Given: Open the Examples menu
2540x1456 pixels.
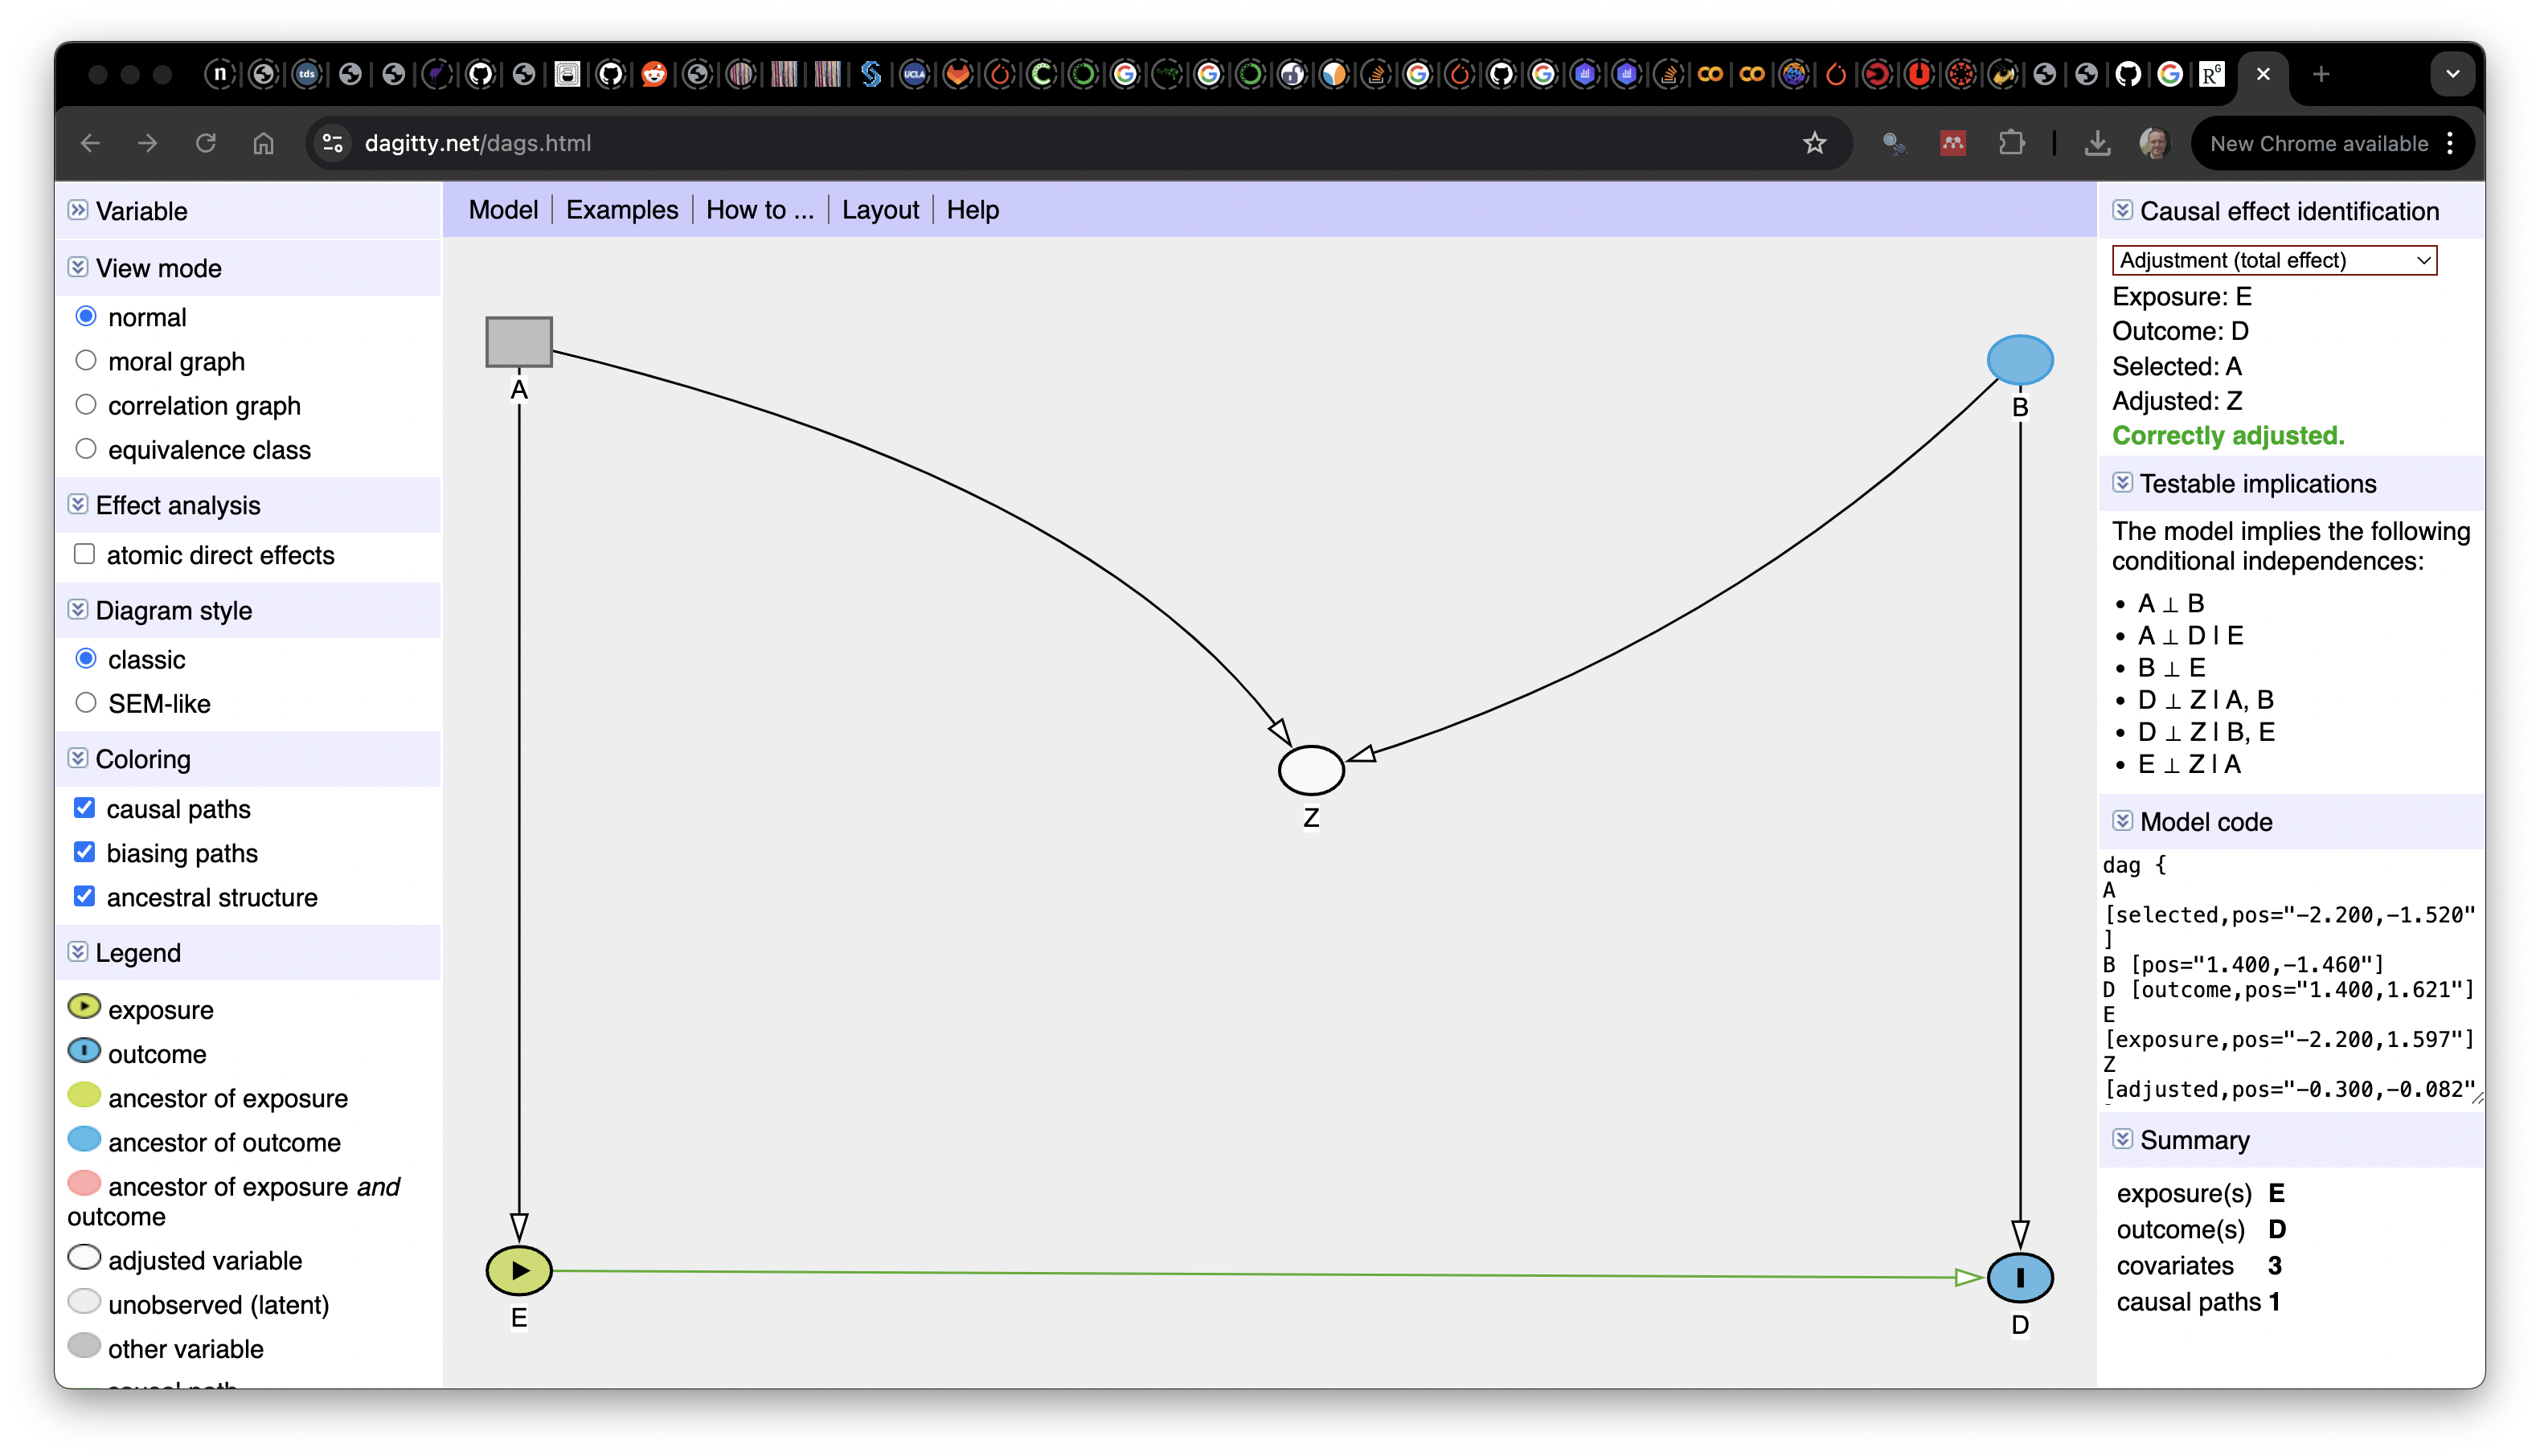Looking at the screenshot, I should pos(622,210).
